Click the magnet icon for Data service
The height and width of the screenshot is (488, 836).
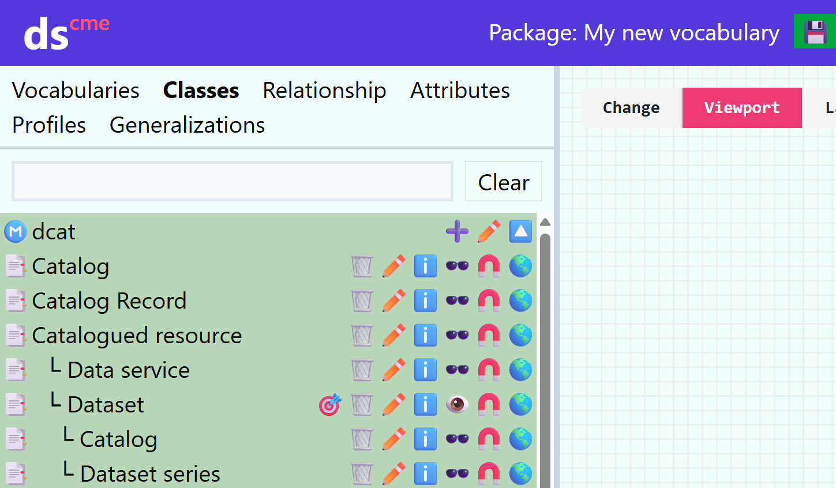489,370
